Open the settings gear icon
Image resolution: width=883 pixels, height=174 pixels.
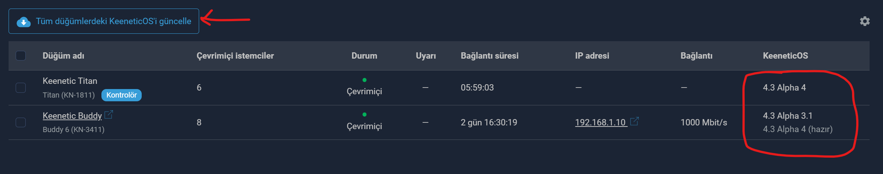point(865,21)
